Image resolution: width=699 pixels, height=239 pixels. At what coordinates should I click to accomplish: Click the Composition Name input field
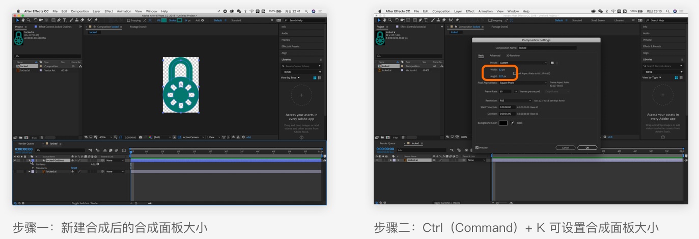(547, 48)
